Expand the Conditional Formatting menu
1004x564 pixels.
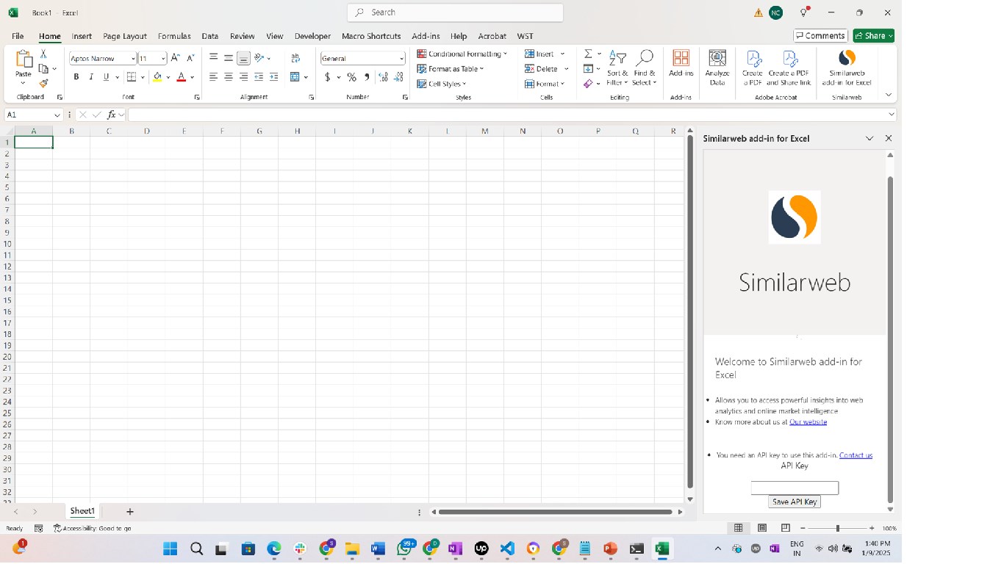pyautogui.click(x=462, y=54)
